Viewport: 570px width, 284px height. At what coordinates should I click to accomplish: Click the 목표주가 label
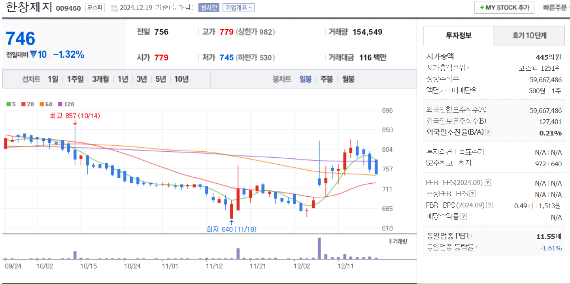click(471, 152)
